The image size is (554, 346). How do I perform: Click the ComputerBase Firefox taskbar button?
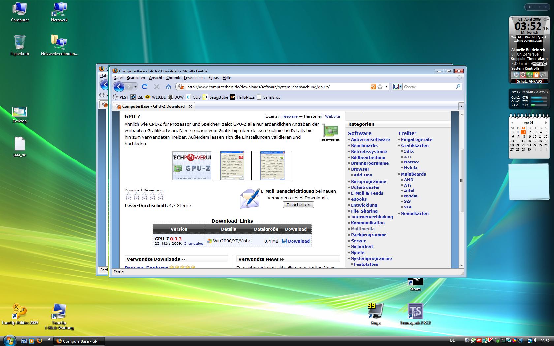(79, 341)
